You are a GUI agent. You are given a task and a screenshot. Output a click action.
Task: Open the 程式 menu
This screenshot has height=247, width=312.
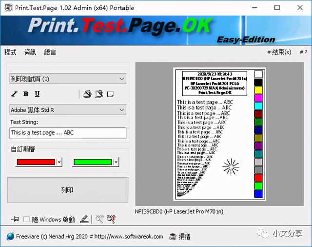click(10, 52)
